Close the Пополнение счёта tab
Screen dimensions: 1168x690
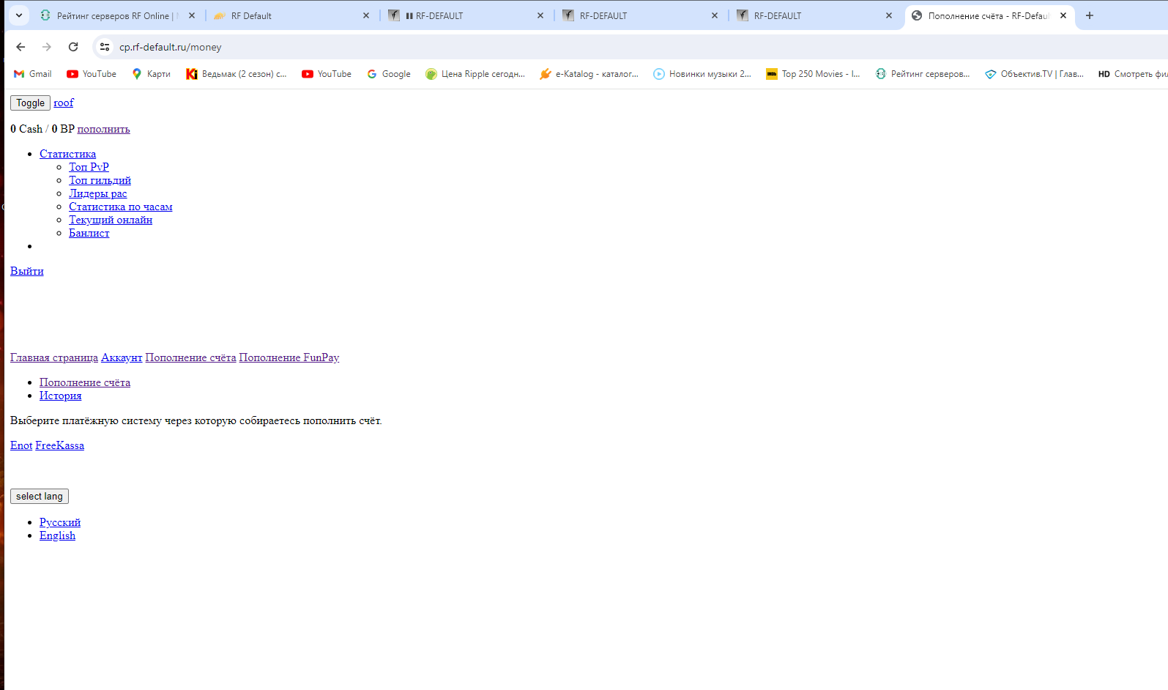point(1063,15)
